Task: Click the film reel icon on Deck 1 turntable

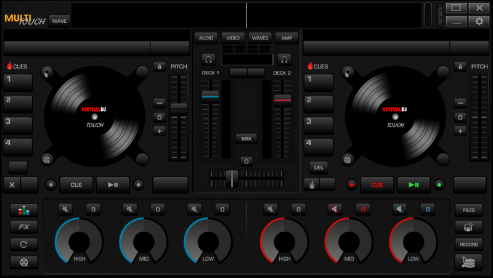Action: (47, 160)
